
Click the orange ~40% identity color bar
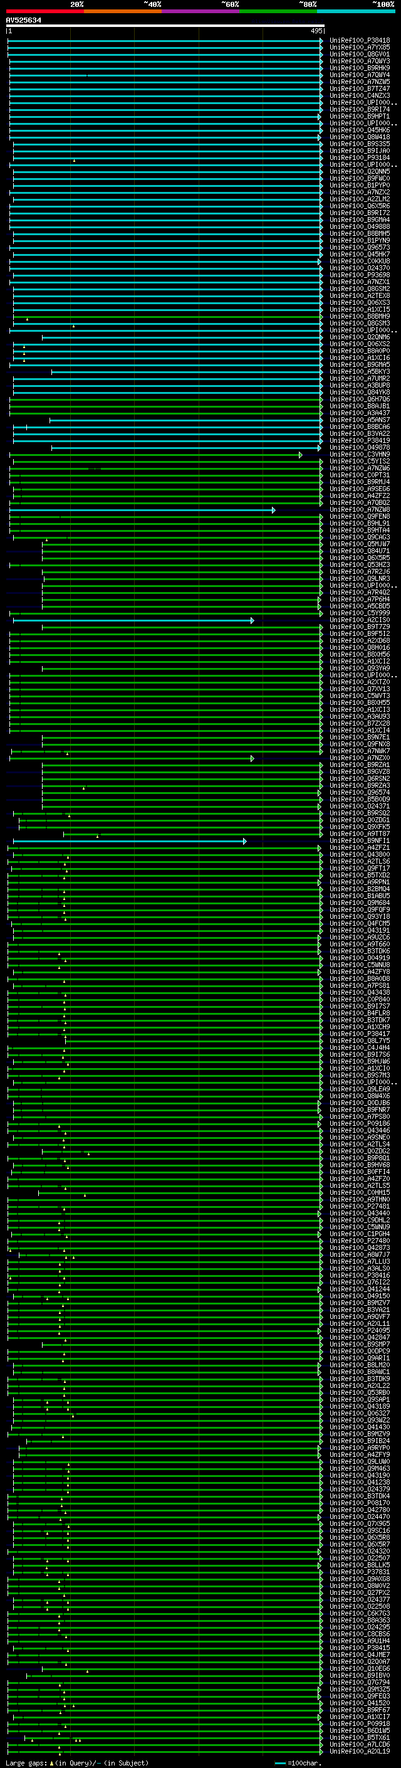point(123,11)
